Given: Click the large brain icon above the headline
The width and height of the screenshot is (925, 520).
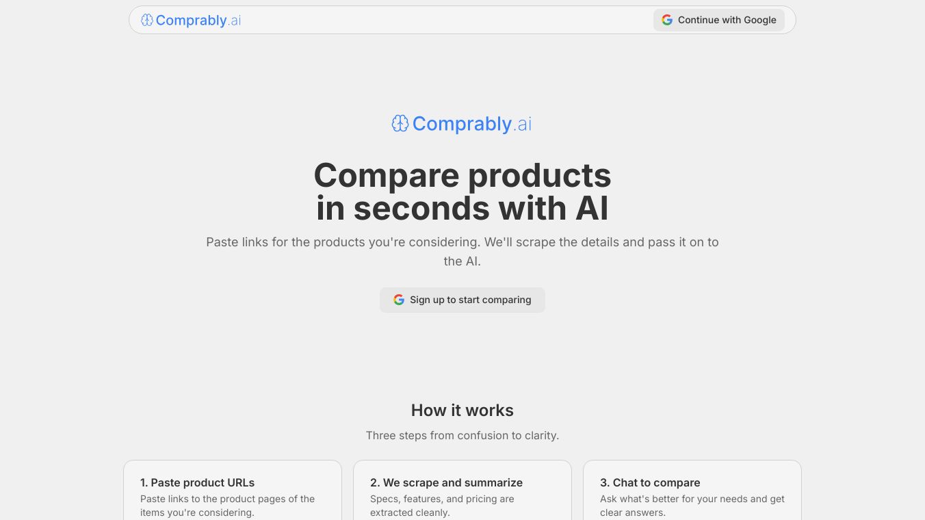Looking at the screenshot, I should tap(400, 123).
